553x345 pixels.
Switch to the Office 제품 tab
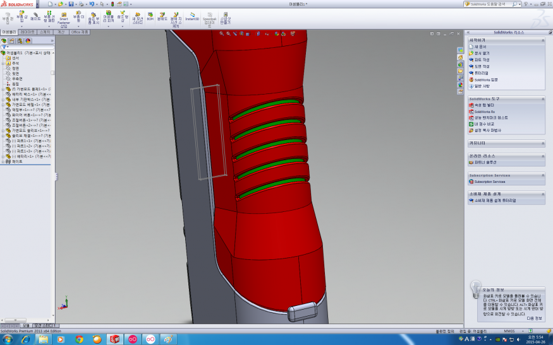80,32
